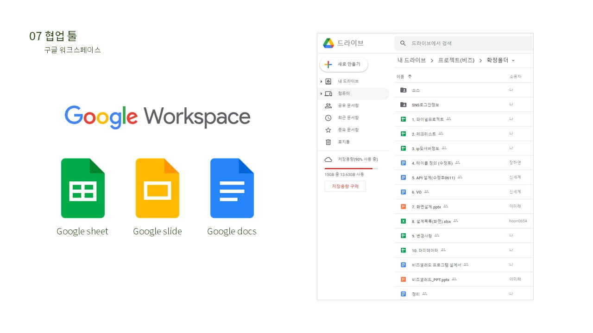Click the 소유자 column header
Image resolution: width=593 pixels, height=333 pixels.
click(515, 76)
